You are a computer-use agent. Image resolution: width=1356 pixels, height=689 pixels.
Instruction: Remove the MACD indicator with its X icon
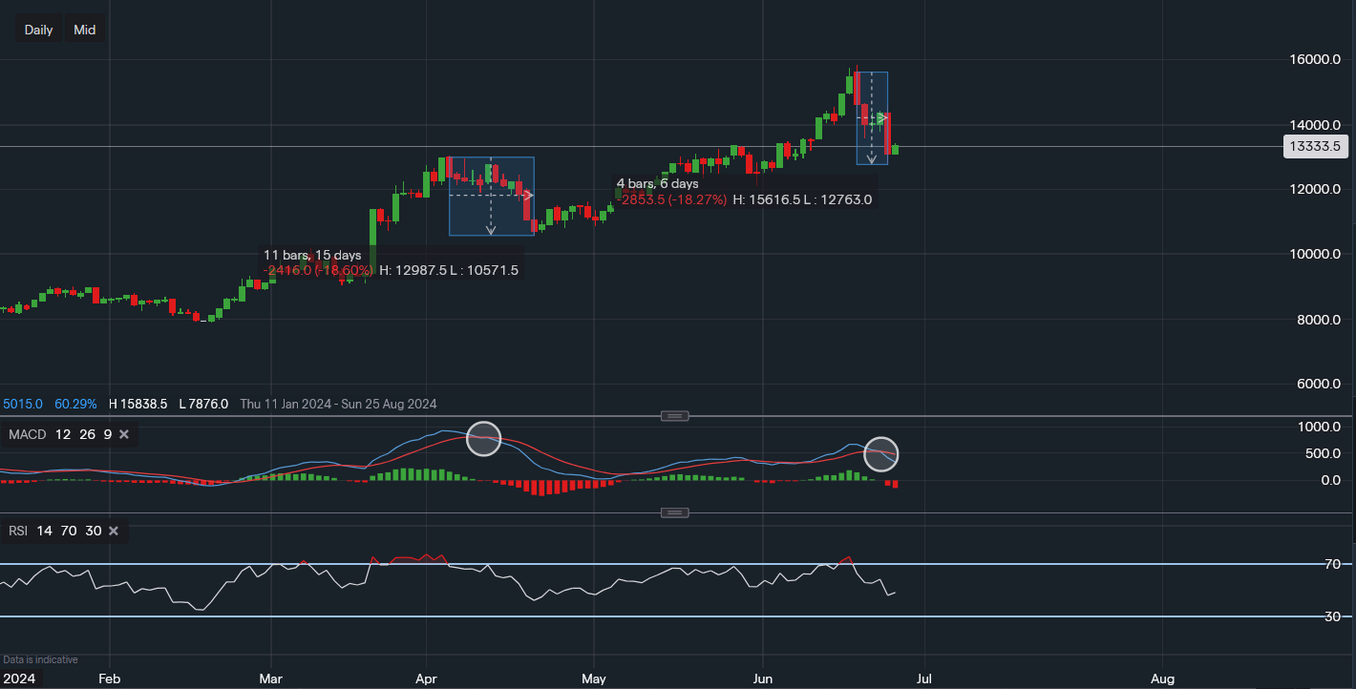[x=123, y=434]
